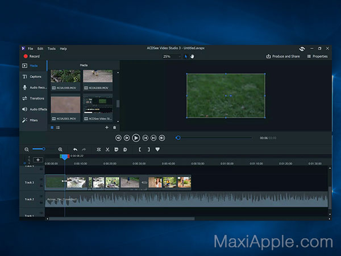The width and height of the screenshot is (341, 256).
Task: Open the Properties panel
Action: click(317, 56)
